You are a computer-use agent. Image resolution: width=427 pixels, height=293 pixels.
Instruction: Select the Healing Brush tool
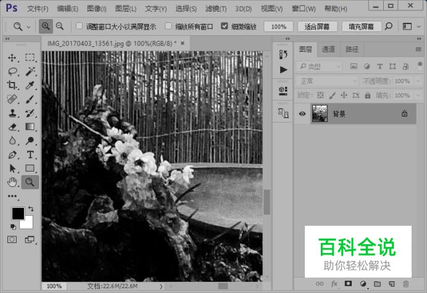pos(12,99)
